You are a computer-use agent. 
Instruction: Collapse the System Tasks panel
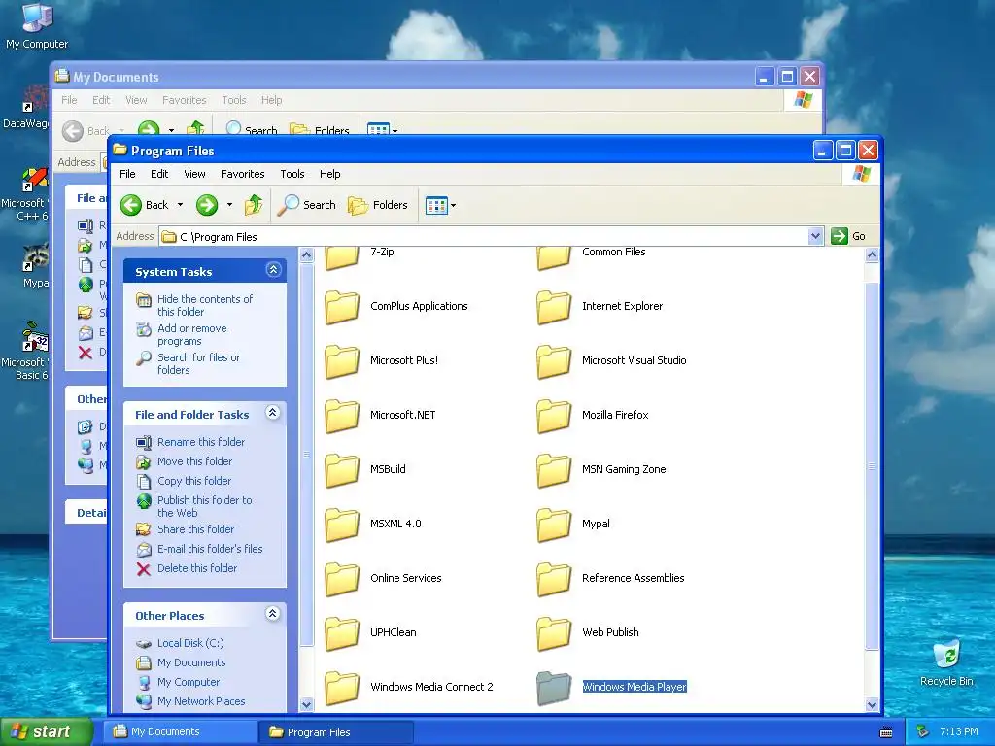click(x=273, y=270)
